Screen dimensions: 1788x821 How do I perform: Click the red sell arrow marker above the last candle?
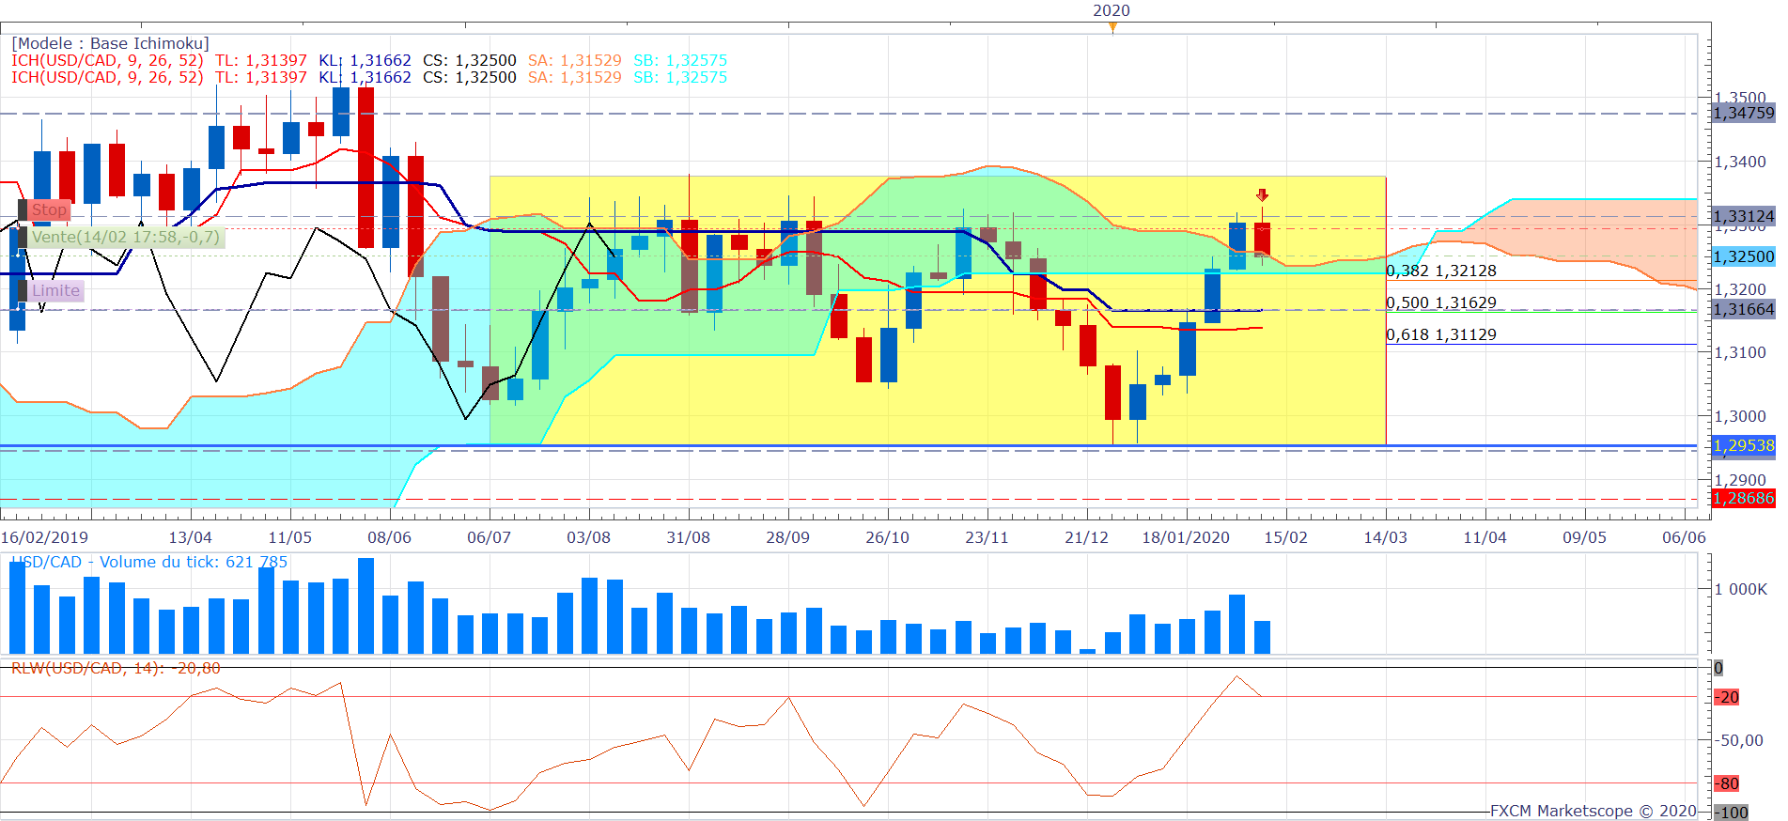[1262, 195]
